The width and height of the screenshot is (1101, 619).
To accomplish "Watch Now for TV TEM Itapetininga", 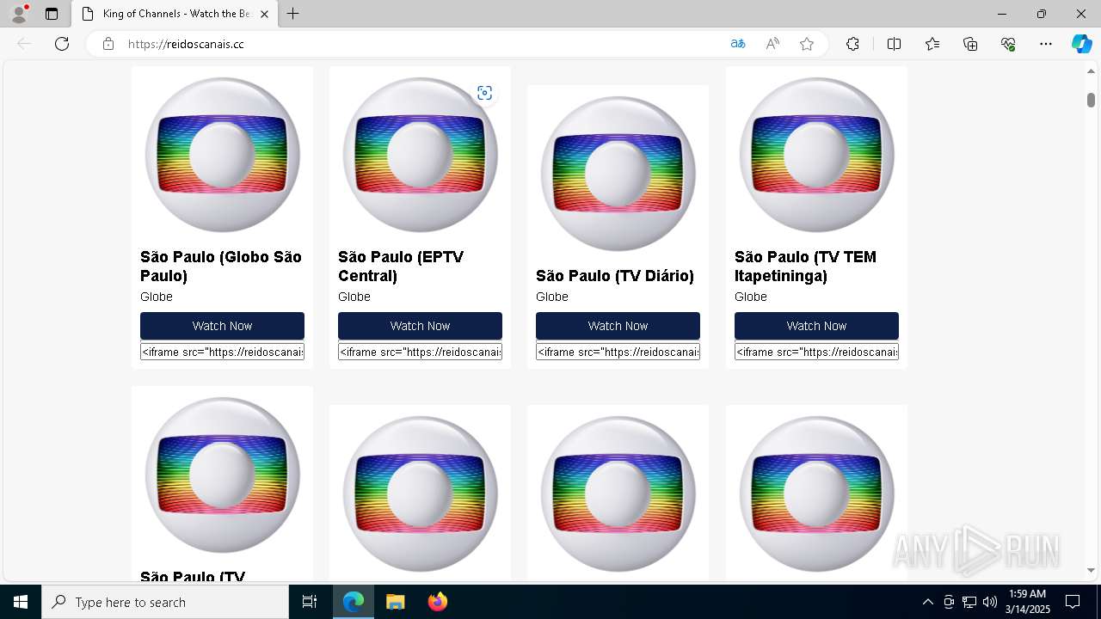I will click(x=816, y=326).
